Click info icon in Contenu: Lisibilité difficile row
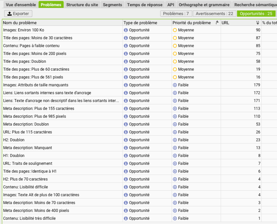 [x=126, y=187]
